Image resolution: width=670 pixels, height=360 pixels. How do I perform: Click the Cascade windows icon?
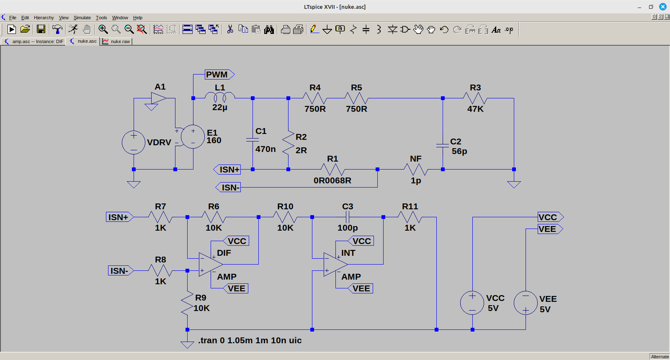(x=201, y=29)
